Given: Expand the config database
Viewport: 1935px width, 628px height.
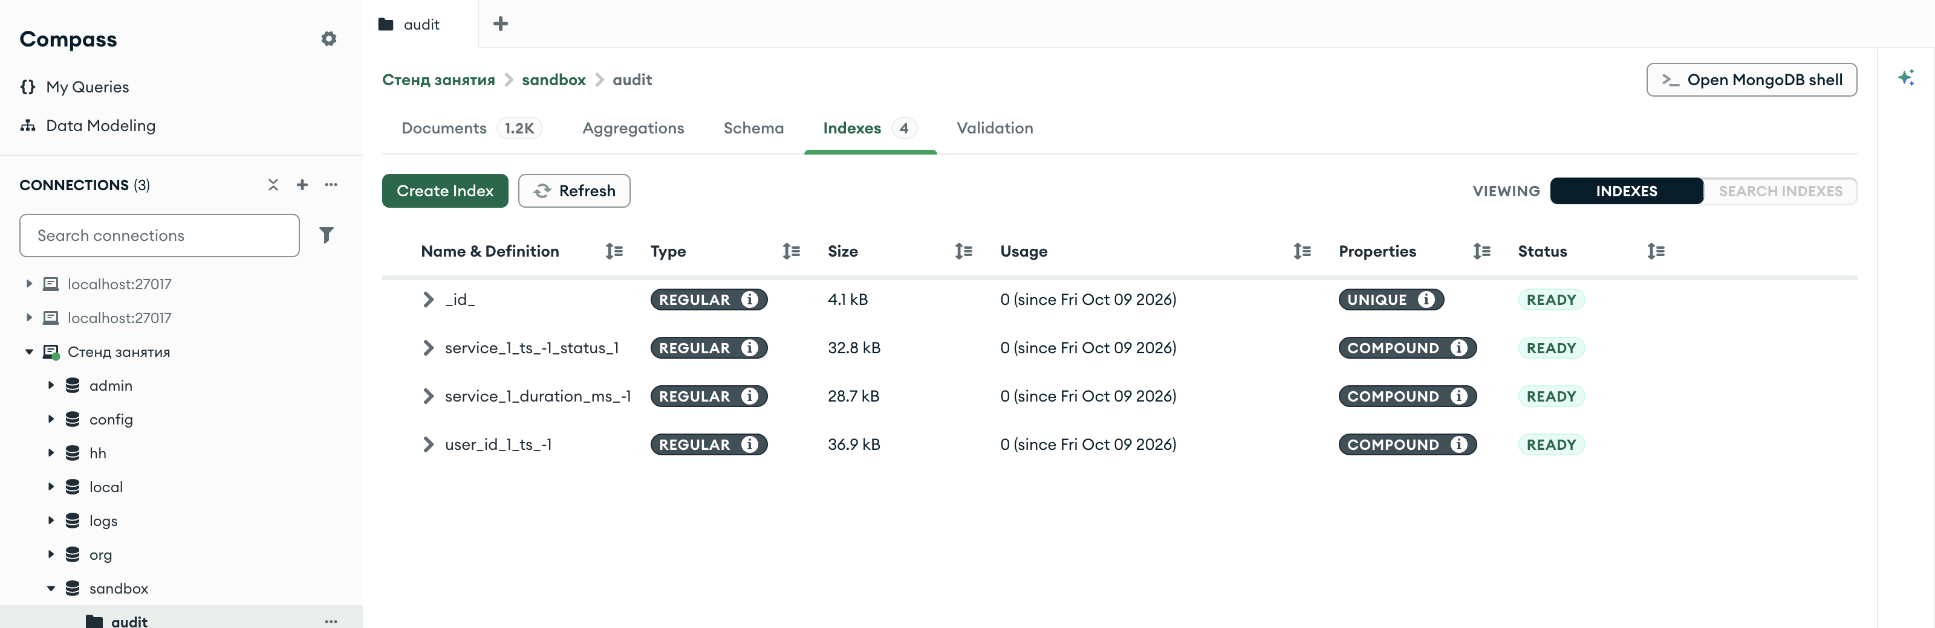Looking at the screenshot, I should (x=50, y=420).
